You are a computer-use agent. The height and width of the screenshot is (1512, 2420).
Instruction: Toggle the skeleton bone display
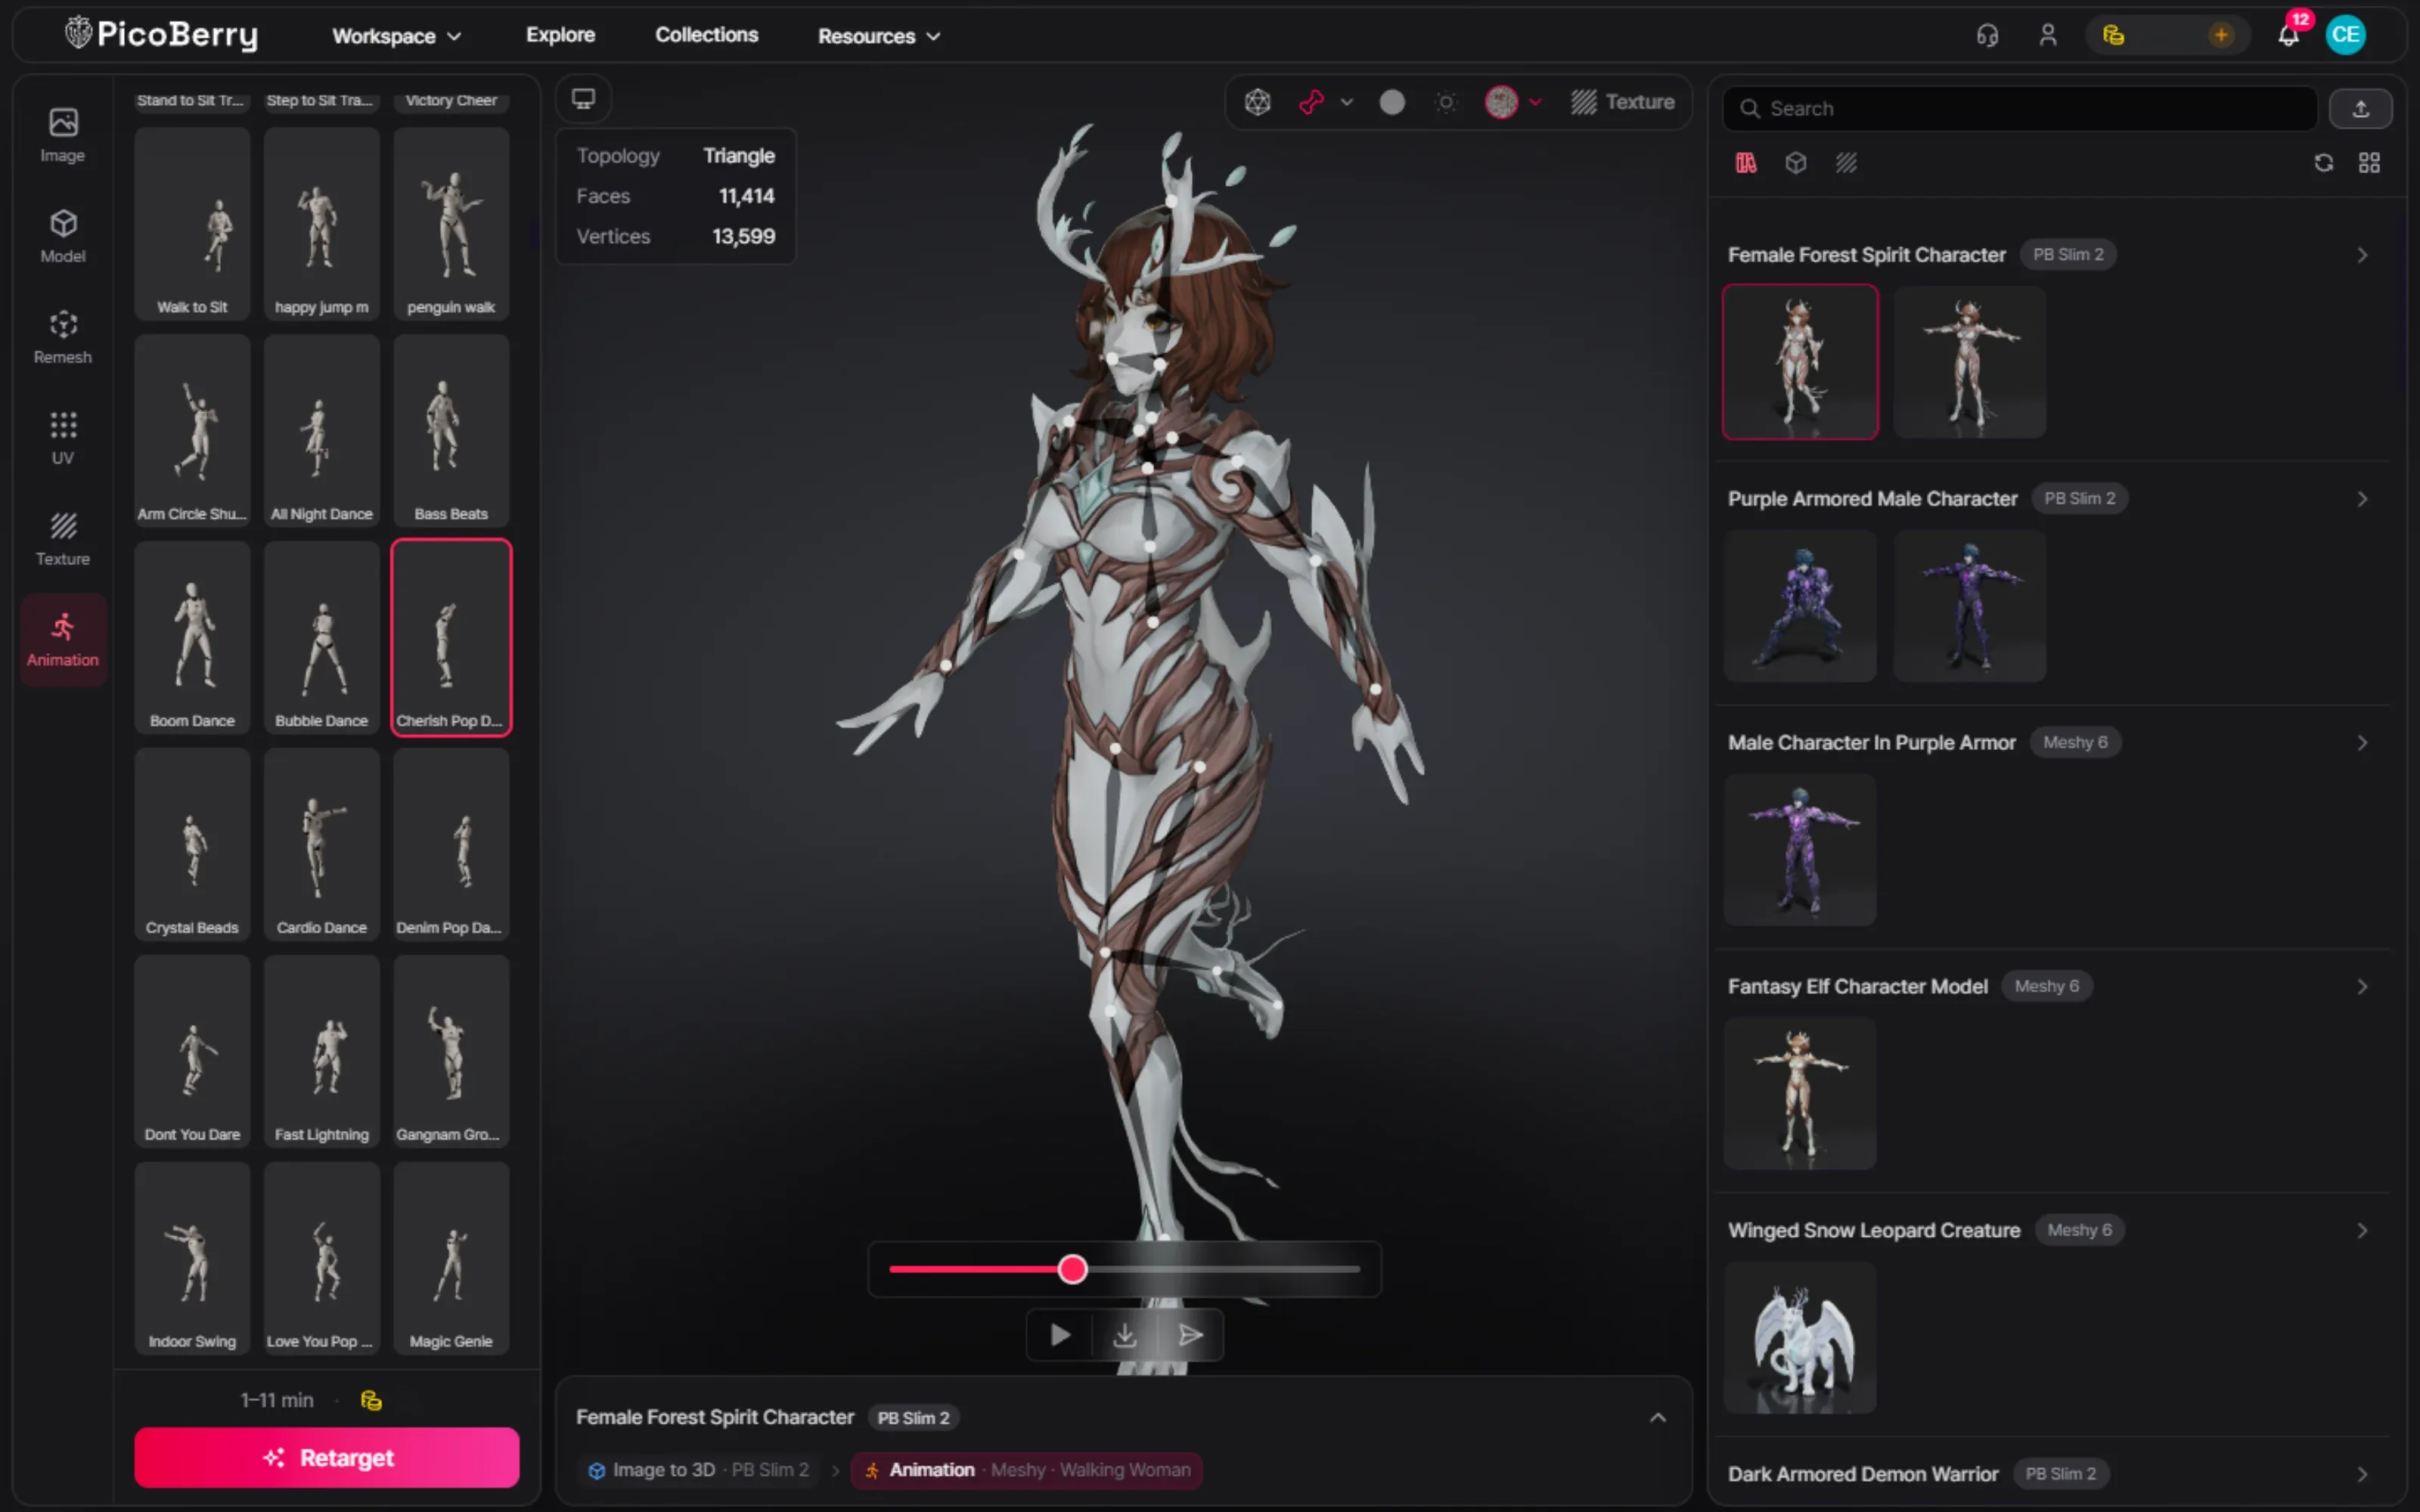pyautogui.click(x=1311, y=102)
